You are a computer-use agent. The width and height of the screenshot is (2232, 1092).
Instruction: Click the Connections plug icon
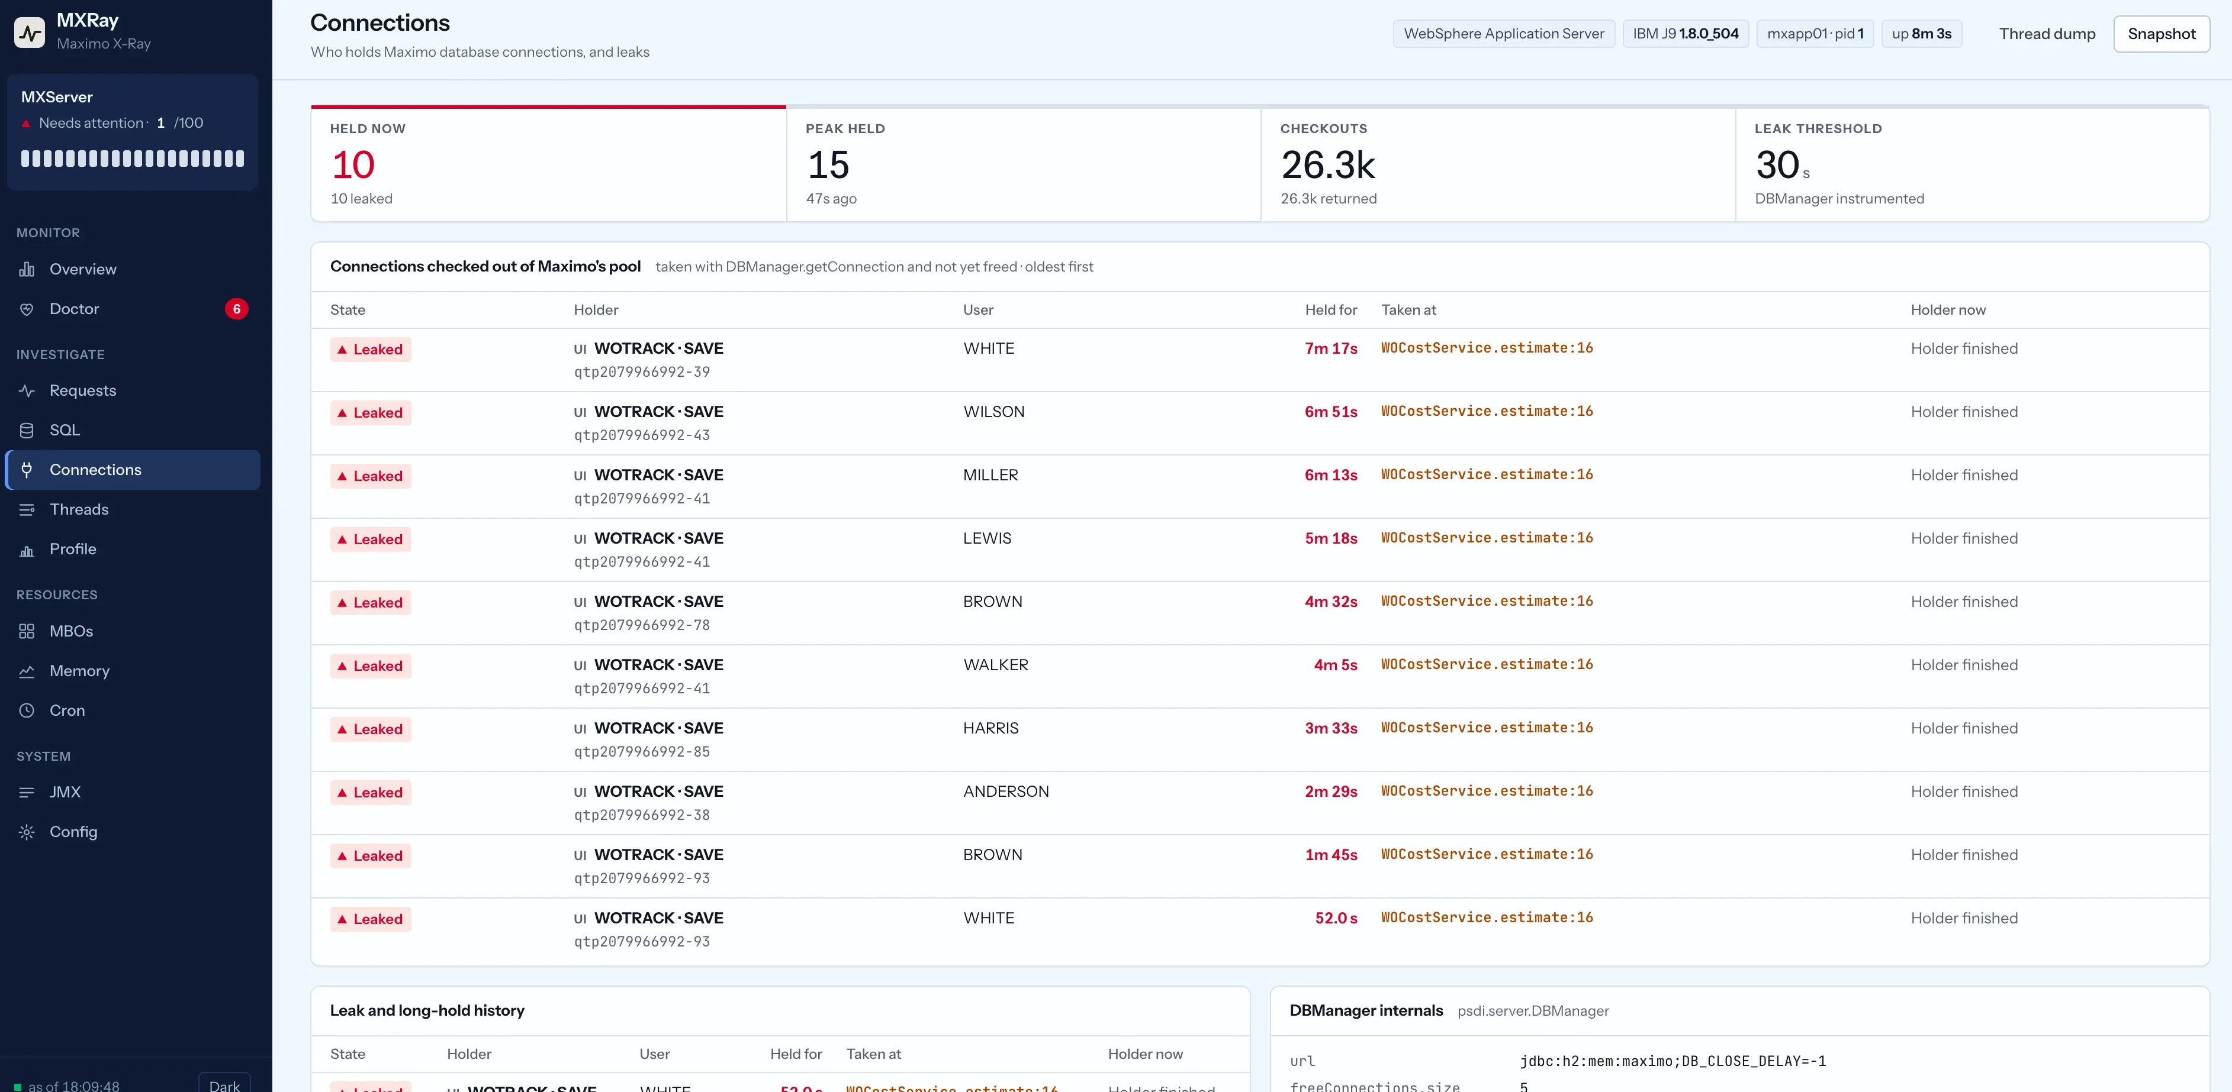[27, 469]
